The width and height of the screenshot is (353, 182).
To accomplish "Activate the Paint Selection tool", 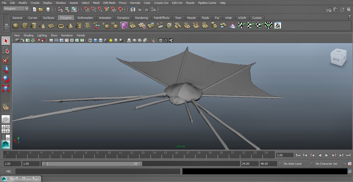I will tap(6, 60).
